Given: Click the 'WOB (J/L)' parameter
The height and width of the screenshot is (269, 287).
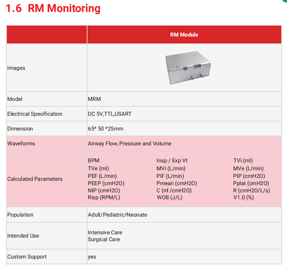Looking at the screenshot, I should click(169, 197).
